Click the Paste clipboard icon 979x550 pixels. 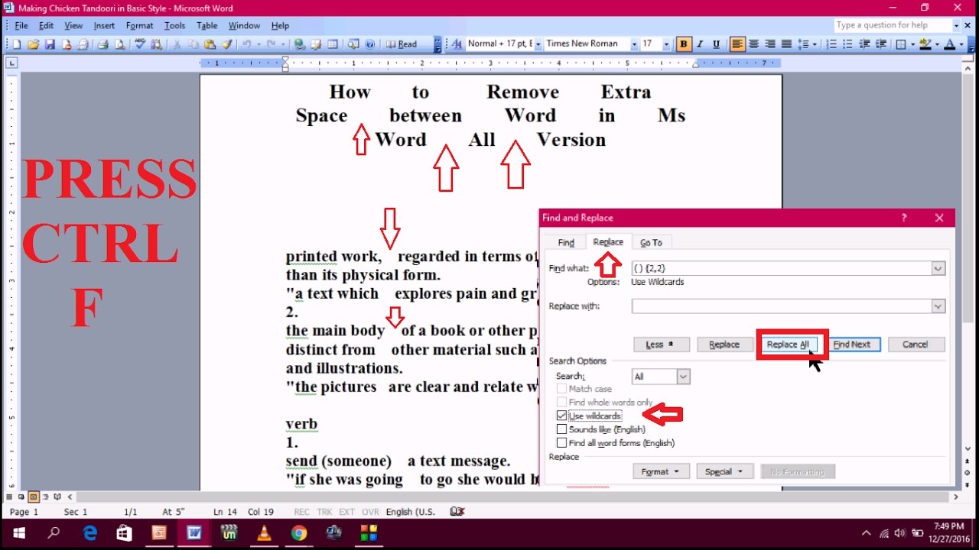click(210, 44)
